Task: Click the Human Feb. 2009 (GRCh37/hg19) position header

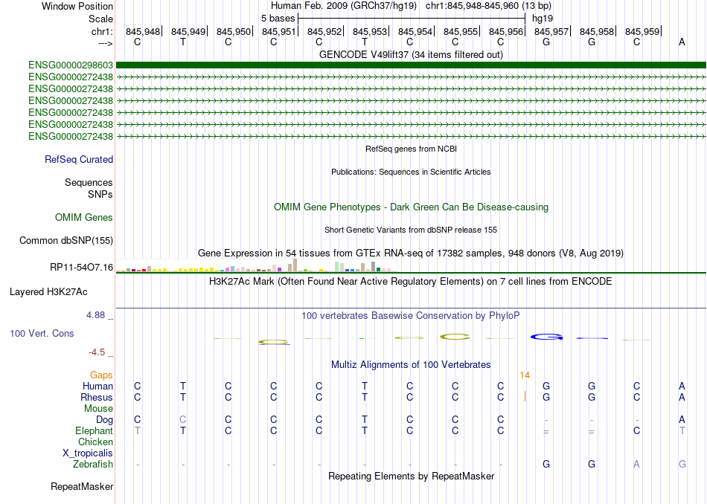Action: (x=411, y=6)
